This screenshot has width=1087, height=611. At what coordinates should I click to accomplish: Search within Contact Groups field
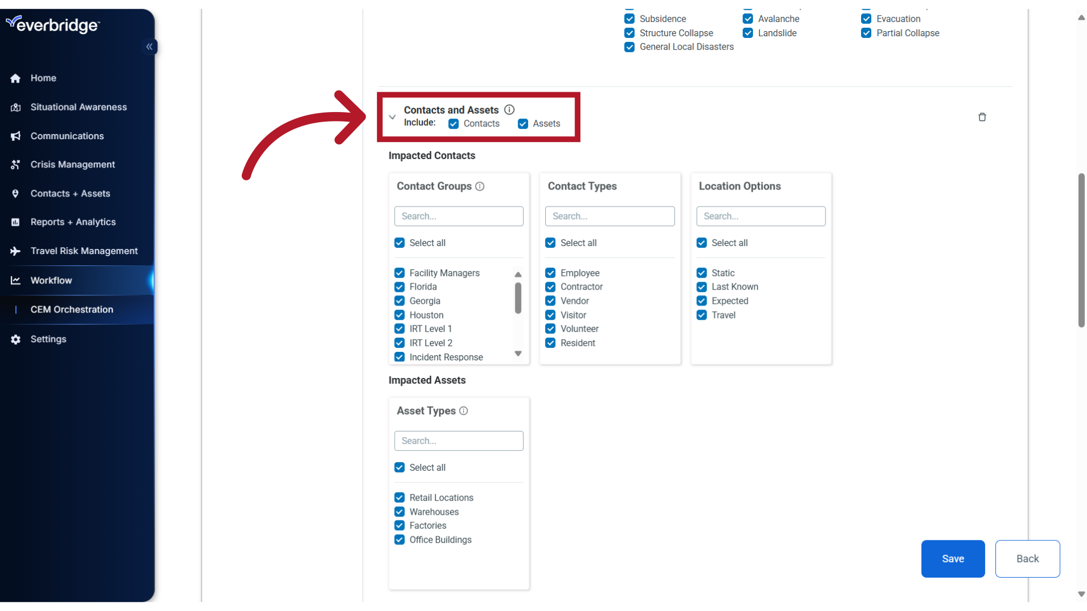coord(459,216)
